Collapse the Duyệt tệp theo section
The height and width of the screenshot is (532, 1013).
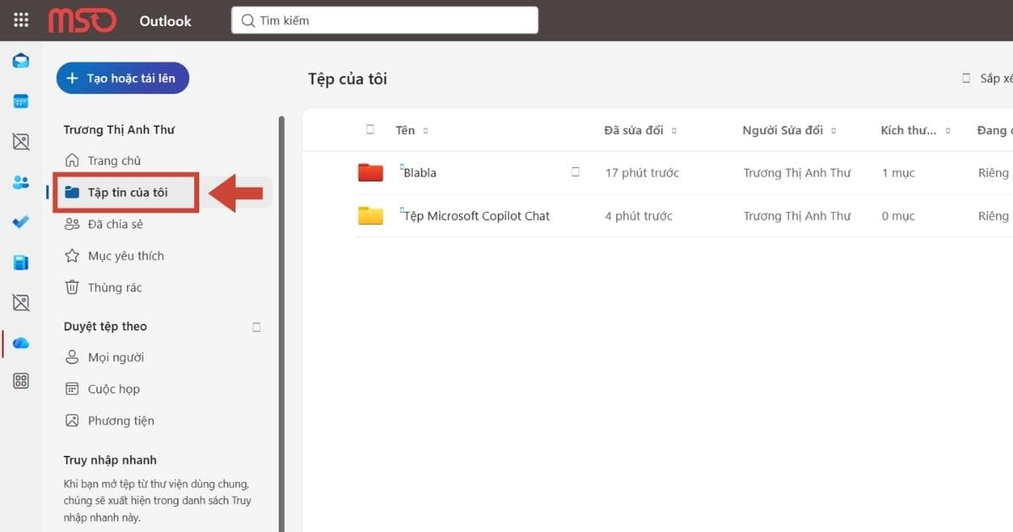point(257,327)
